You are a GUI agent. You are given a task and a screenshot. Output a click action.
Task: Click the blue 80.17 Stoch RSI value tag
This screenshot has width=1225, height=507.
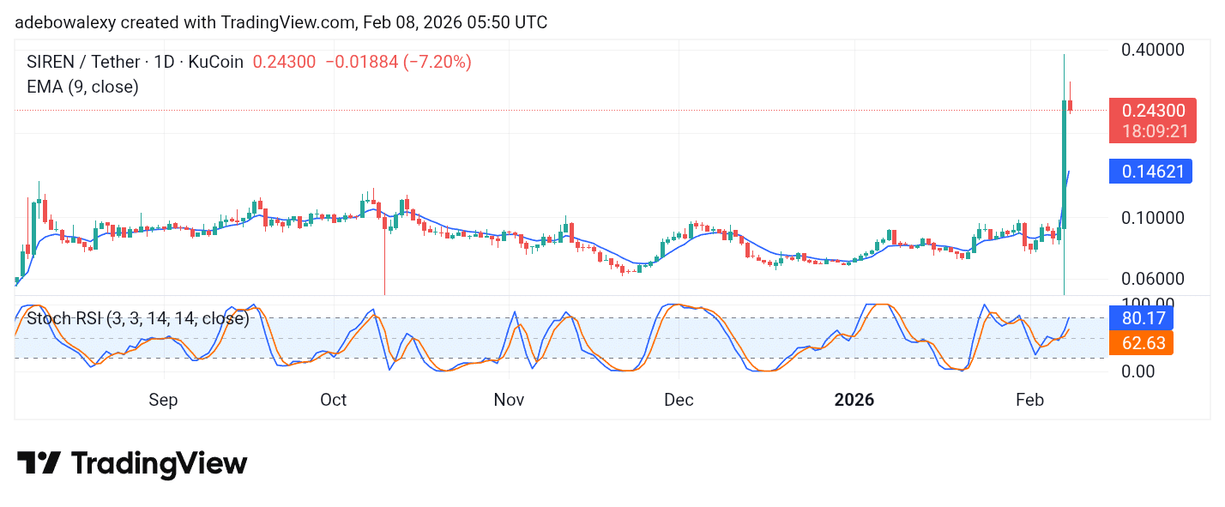(1142, 317)
